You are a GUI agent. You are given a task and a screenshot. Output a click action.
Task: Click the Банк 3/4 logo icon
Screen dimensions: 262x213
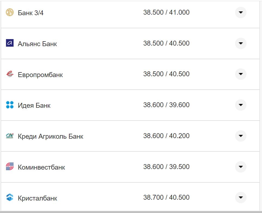tap(10, 12)
